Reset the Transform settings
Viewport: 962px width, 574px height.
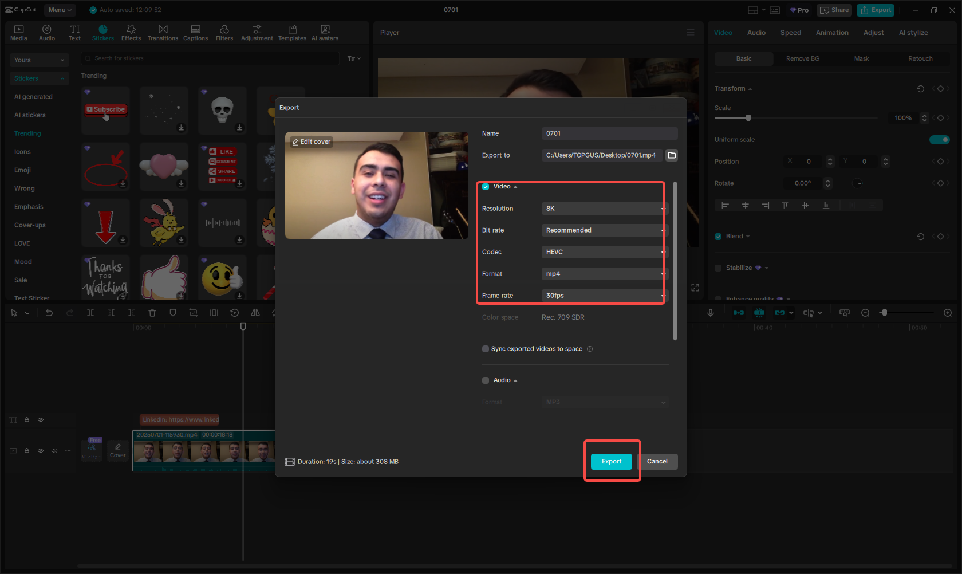click(921, 89)
